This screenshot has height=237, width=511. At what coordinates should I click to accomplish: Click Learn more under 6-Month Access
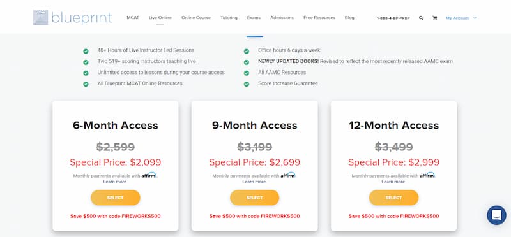116,182
